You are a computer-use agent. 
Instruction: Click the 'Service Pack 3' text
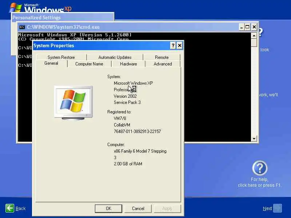127,102
